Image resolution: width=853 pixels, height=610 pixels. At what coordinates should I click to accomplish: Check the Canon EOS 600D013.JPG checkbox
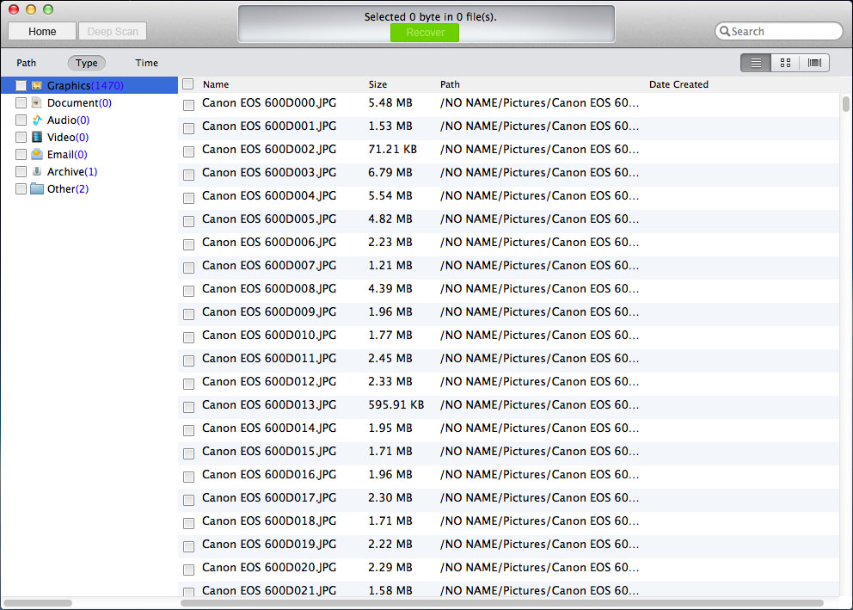189,407
